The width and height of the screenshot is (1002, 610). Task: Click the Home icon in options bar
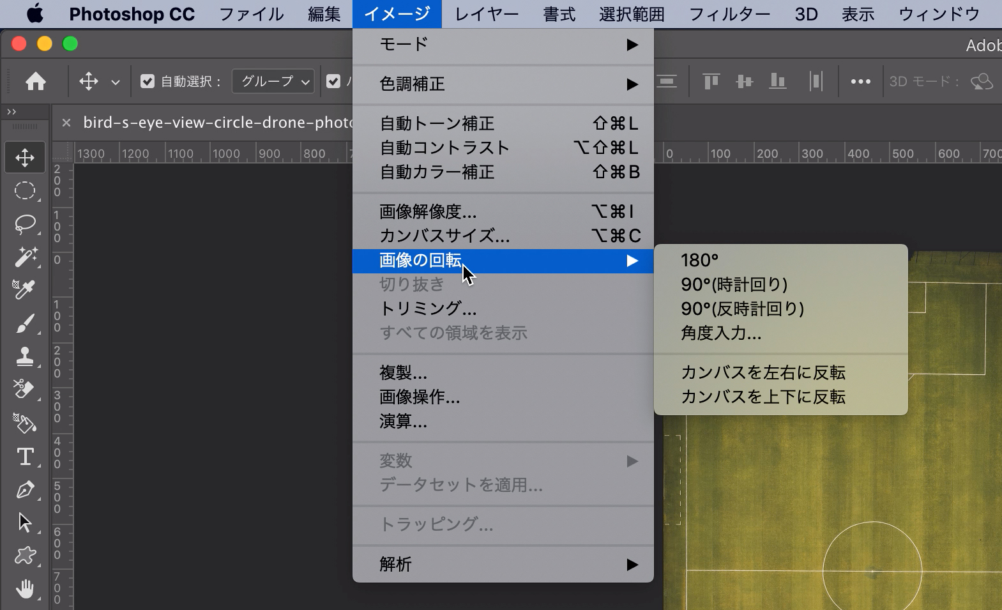(36, 81)
